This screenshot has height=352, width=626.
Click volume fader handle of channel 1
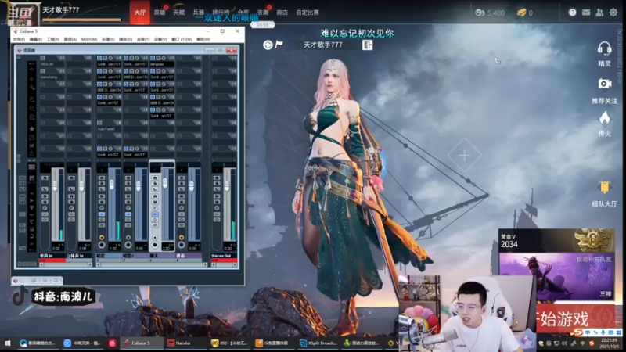pyautogui.click(x=111, y=185)
